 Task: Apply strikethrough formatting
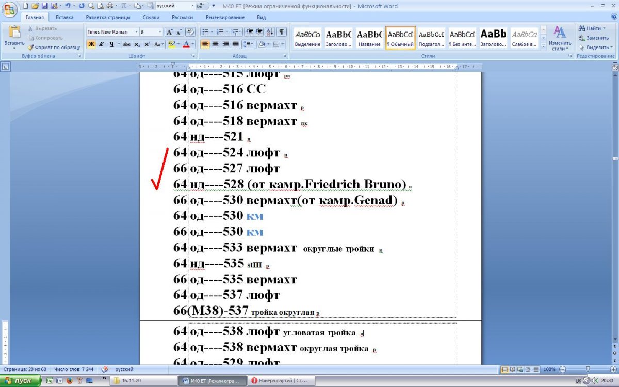[127, 44]
